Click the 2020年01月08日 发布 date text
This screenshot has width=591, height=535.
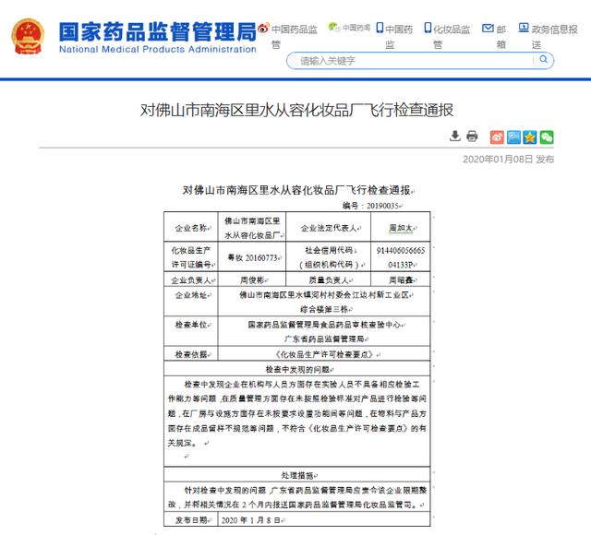coord(509,160)
